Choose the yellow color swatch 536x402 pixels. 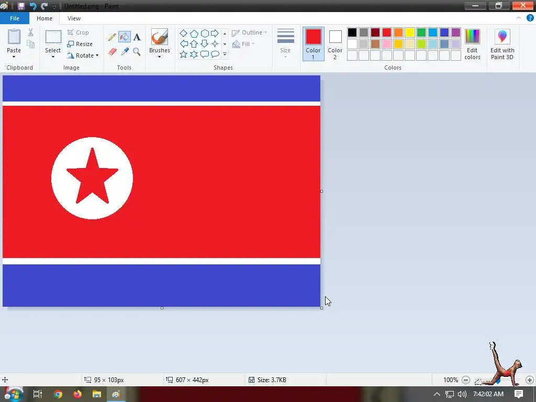tap(410, 32)
